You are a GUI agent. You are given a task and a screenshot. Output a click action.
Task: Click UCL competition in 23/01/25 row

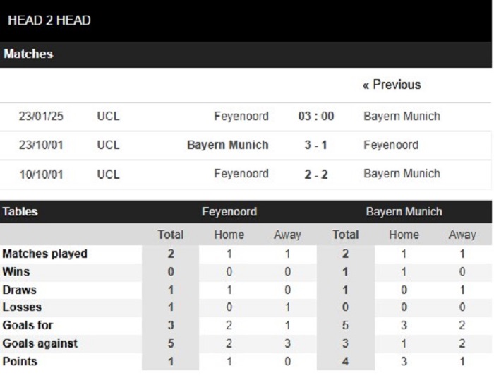[x=109, y=116]
